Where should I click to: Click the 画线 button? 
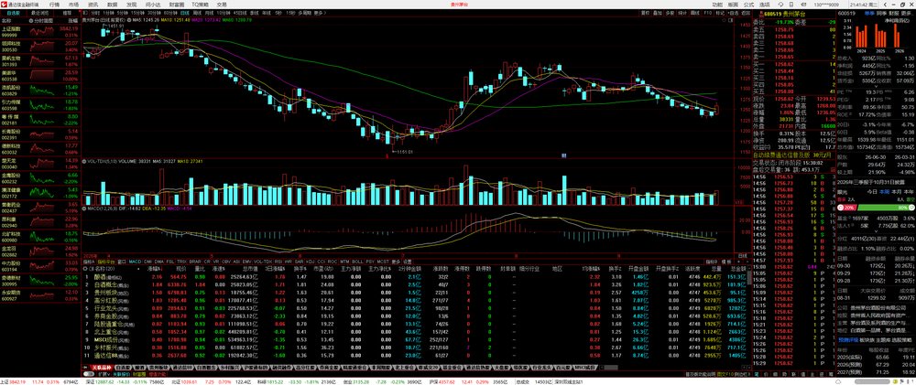694,13
